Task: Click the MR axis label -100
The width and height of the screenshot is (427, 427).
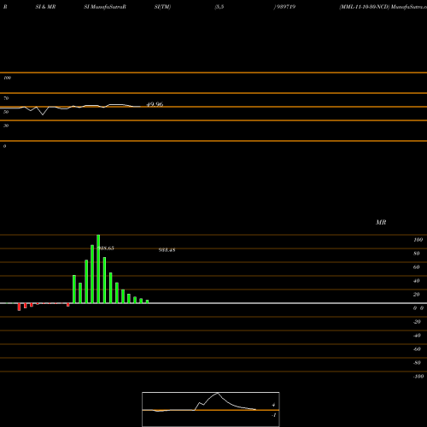Action: [418, 377]
